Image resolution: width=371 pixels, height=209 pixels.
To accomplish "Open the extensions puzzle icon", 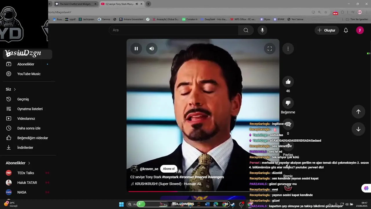I will click(343, 12).
